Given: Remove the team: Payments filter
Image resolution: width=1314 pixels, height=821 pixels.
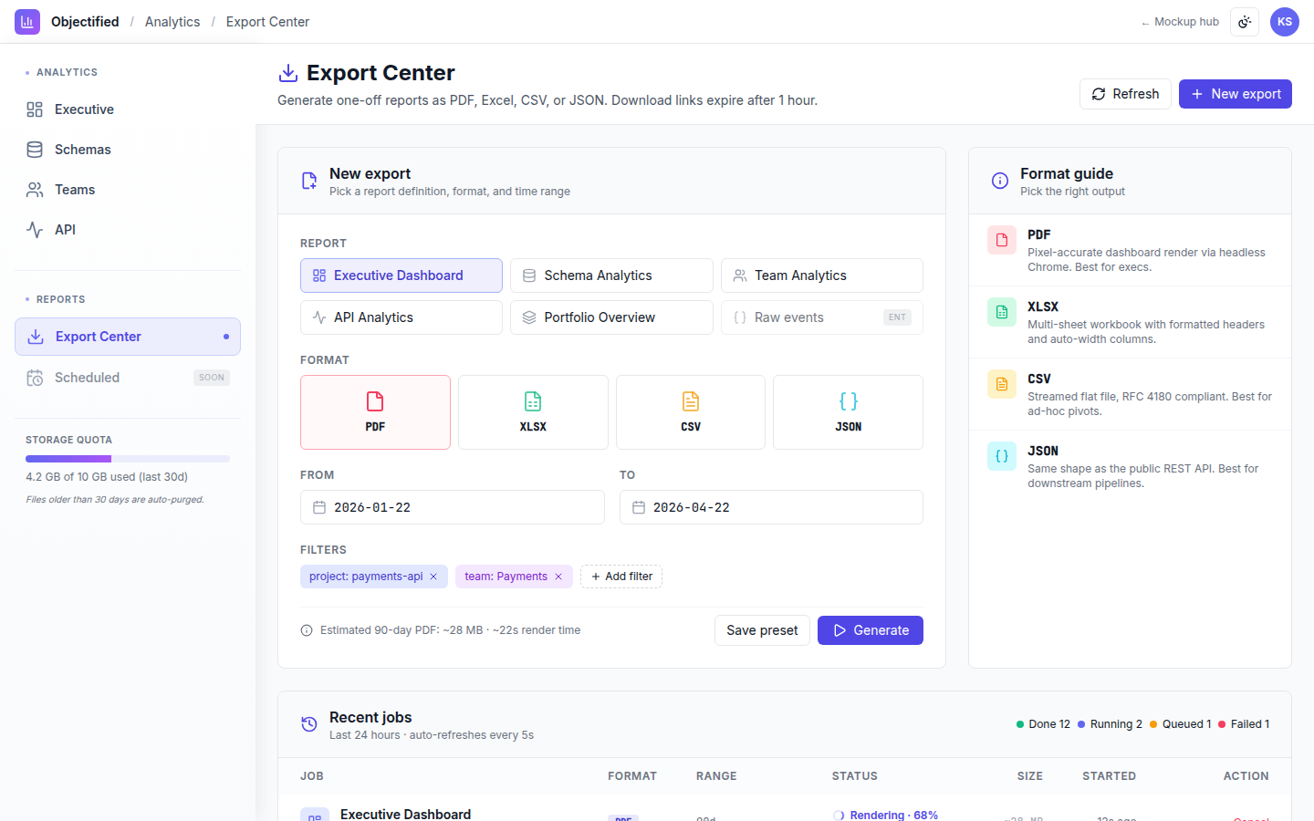Looking at the screenshot, I should [x=558, y=577].
